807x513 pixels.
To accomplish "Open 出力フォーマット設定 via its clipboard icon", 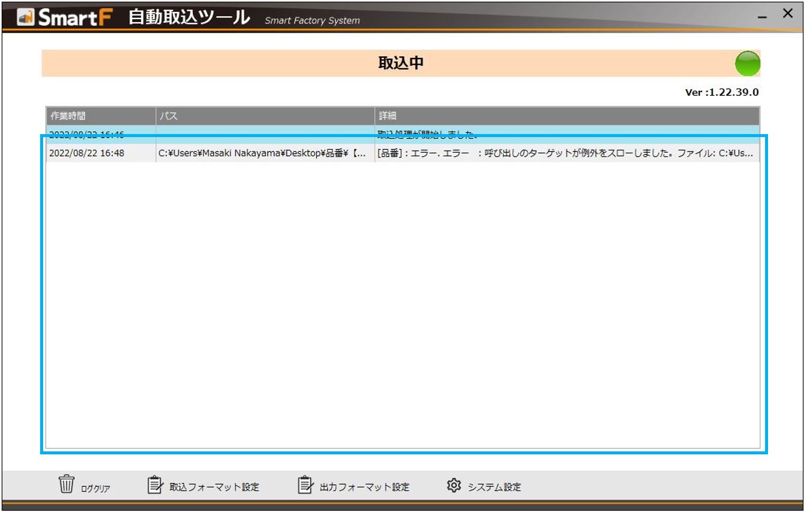I will pos(304,486).
